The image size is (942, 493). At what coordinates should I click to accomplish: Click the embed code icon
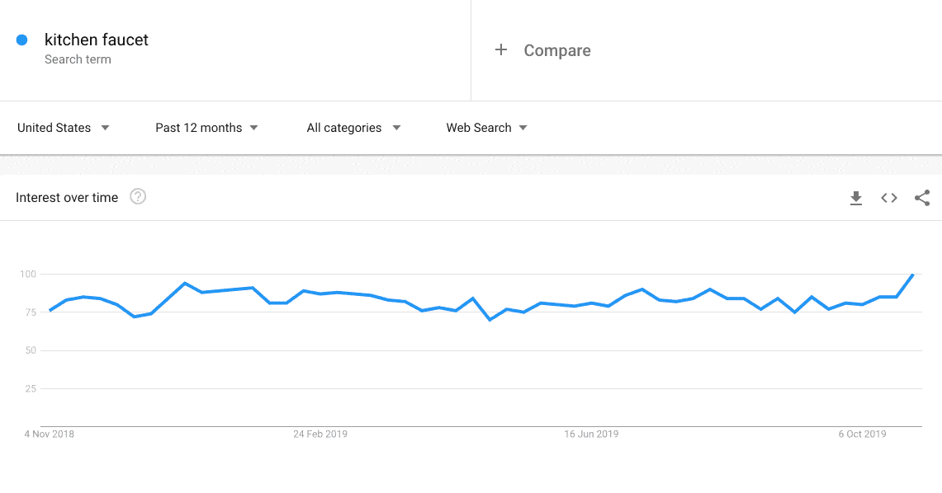(x=889, y=198)
